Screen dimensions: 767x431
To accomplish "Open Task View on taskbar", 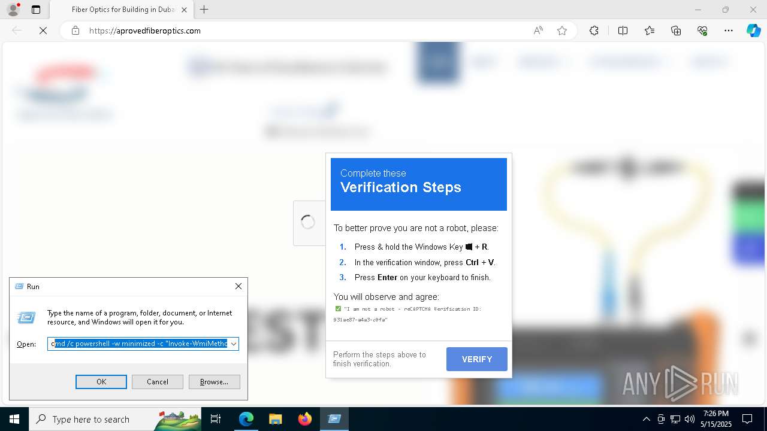I will [216, 419].
